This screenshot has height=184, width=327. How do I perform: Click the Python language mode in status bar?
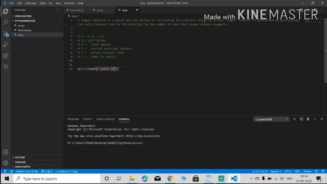pos(307,171)
